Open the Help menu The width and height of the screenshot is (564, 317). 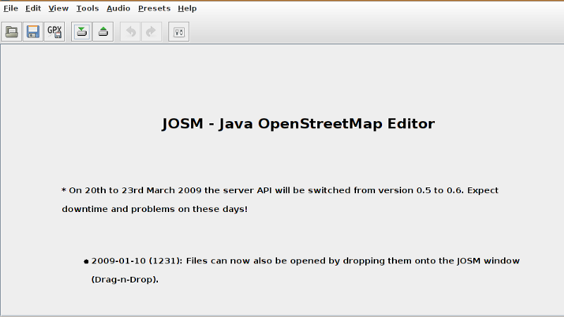(x=187, y=8)
